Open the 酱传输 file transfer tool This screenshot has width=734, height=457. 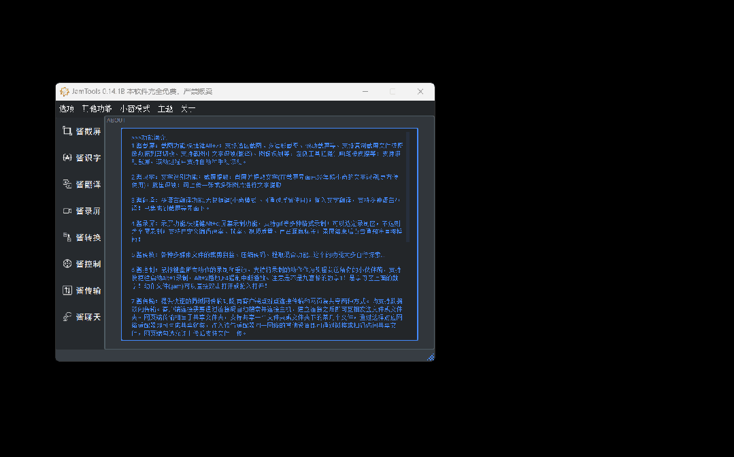(x=82, y=290)
